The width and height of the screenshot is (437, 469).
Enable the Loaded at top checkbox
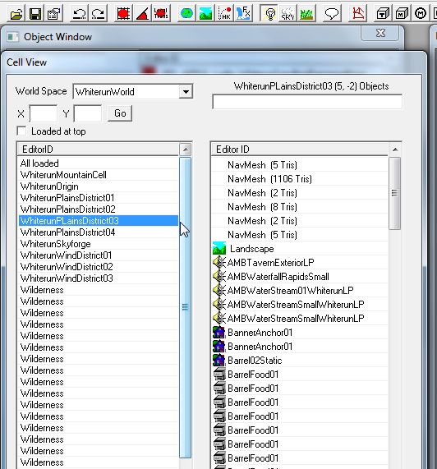pos(21,131)
